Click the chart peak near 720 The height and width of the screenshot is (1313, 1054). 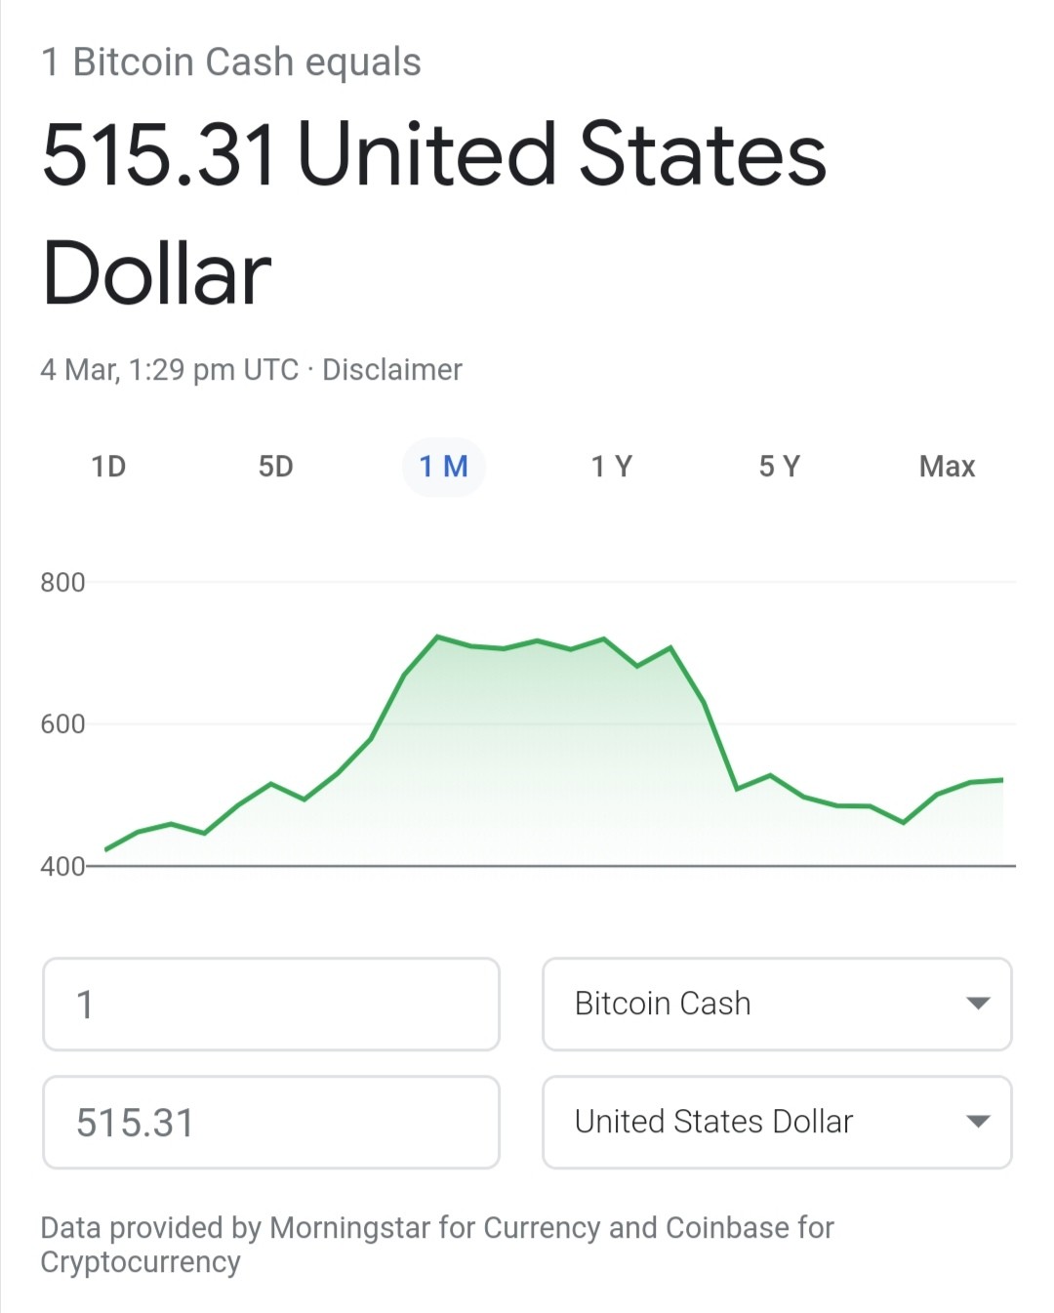point(437,636)
